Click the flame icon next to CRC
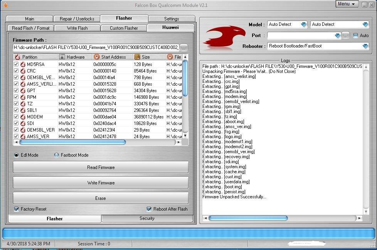Screen dimensions: 377x250 23,71
